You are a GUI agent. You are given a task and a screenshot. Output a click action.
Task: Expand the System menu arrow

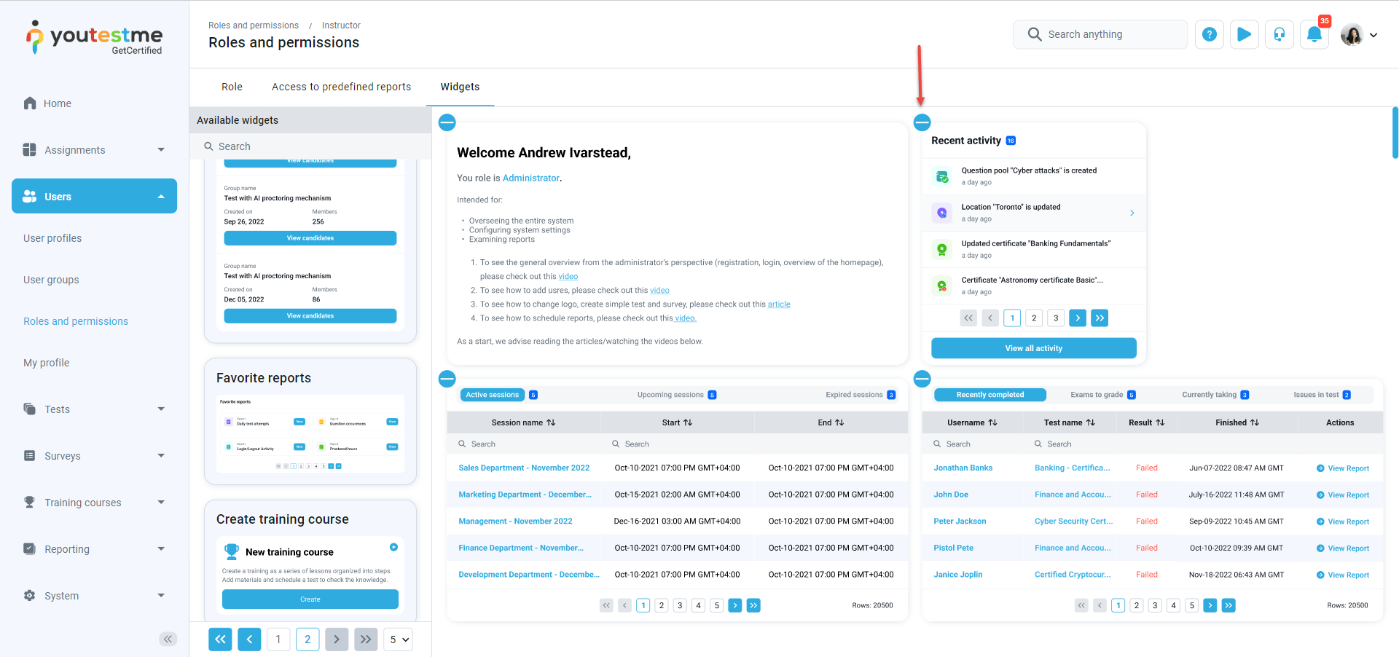[161, 596]
